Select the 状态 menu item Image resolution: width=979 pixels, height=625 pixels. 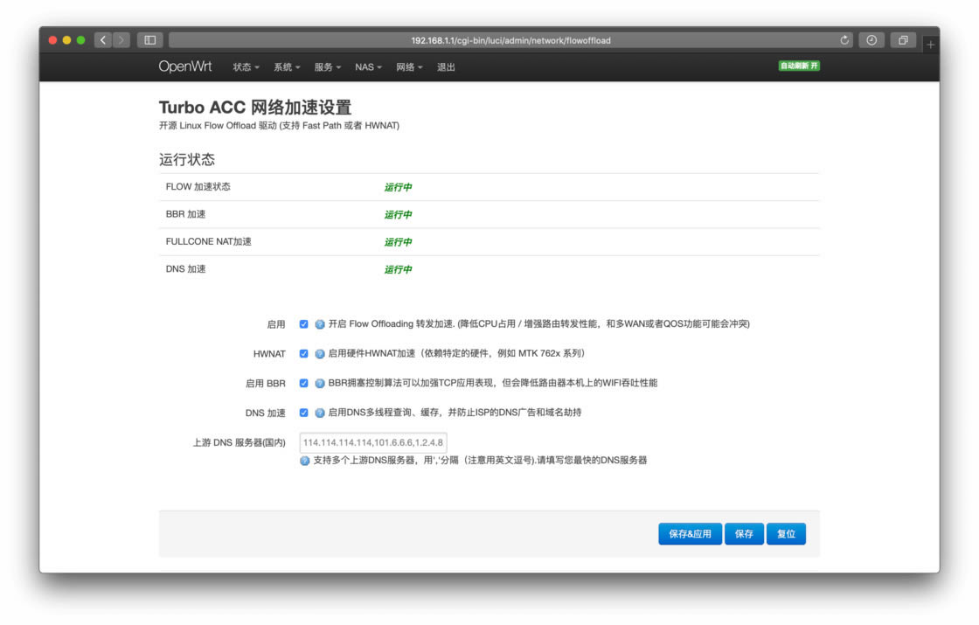245,66
